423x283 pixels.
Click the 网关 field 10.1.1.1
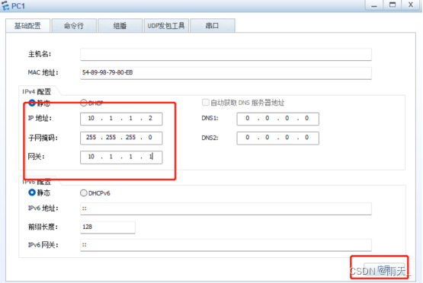pyautogui.click(x=121, y=157)
